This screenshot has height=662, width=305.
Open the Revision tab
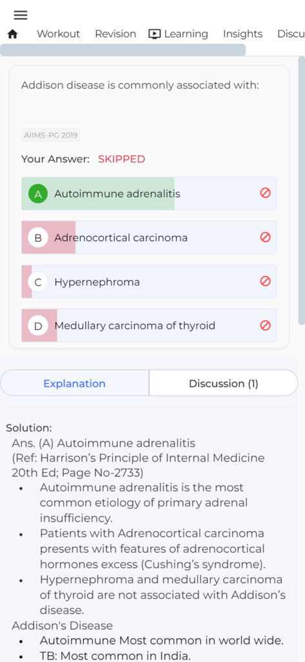click(115, 34)
